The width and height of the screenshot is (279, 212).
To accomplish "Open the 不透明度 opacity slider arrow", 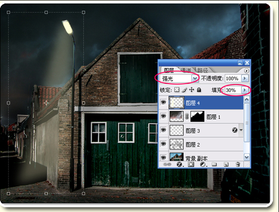I will pos(245,78).
